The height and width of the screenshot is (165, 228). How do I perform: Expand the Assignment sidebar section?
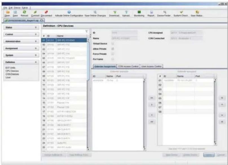click(x=21, y=48)
